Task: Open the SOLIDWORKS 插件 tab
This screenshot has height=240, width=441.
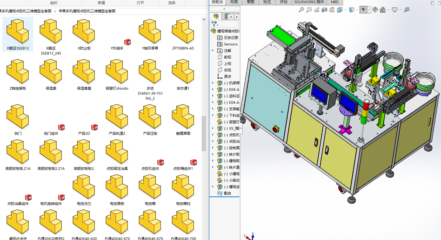Action: click(309, 2)
